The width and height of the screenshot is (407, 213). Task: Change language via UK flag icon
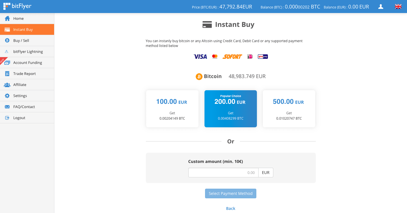click(398, 7)
